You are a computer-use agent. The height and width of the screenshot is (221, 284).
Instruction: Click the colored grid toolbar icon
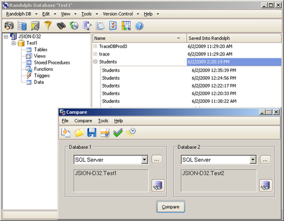click(x=126, y=25)
